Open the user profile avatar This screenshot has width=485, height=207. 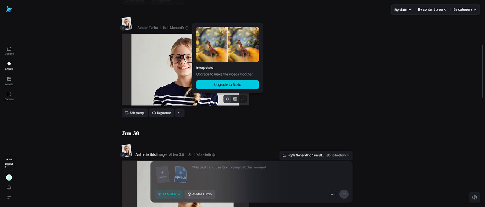(9, 177)
